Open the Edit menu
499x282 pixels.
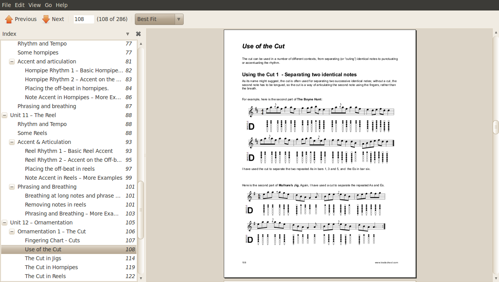point(19,5)
